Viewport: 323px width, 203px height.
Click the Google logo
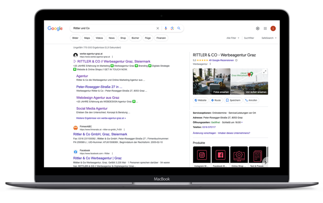55,28
